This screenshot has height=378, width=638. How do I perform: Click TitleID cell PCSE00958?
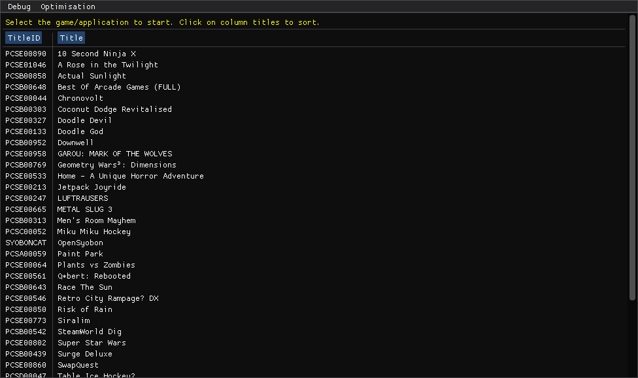point(26,154)
